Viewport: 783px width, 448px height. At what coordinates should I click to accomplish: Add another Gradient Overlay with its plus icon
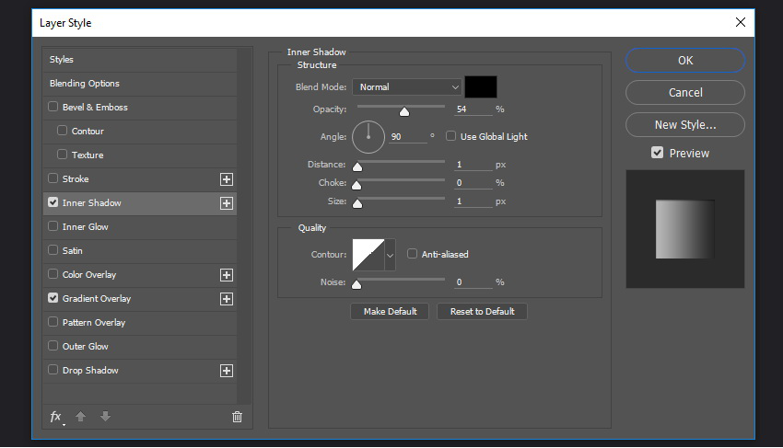(227, 299)
